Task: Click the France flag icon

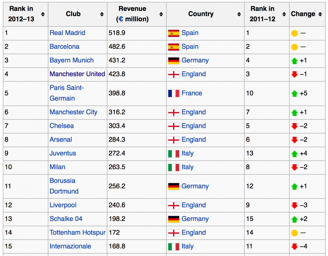Action: coord(174,94)
